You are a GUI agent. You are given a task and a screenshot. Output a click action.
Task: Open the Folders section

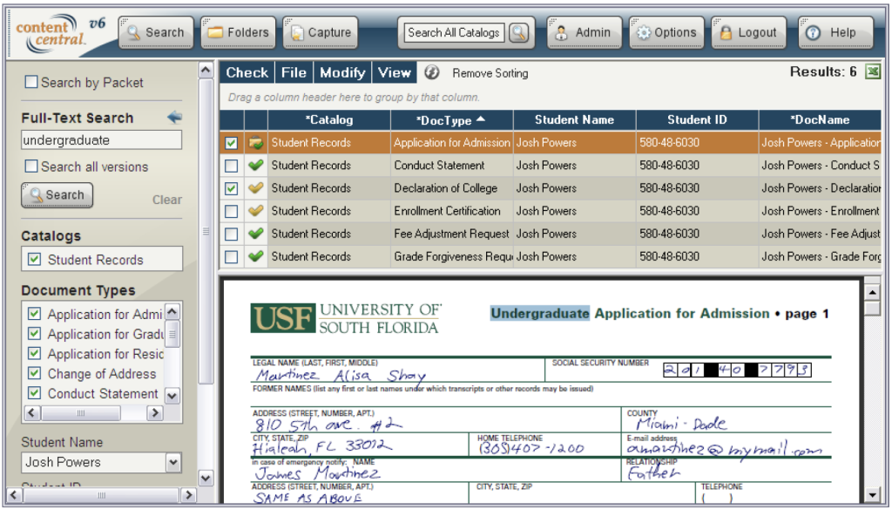tap(239, 32)
